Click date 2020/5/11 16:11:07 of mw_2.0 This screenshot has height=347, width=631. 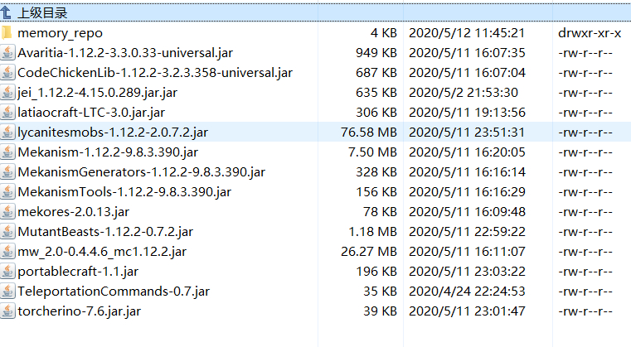[x=467, y=252]
